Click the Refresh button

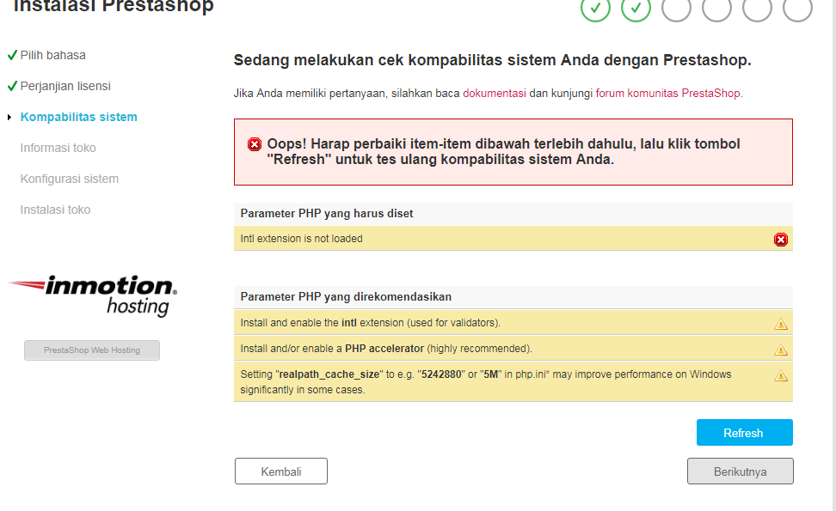coord(744,432)
